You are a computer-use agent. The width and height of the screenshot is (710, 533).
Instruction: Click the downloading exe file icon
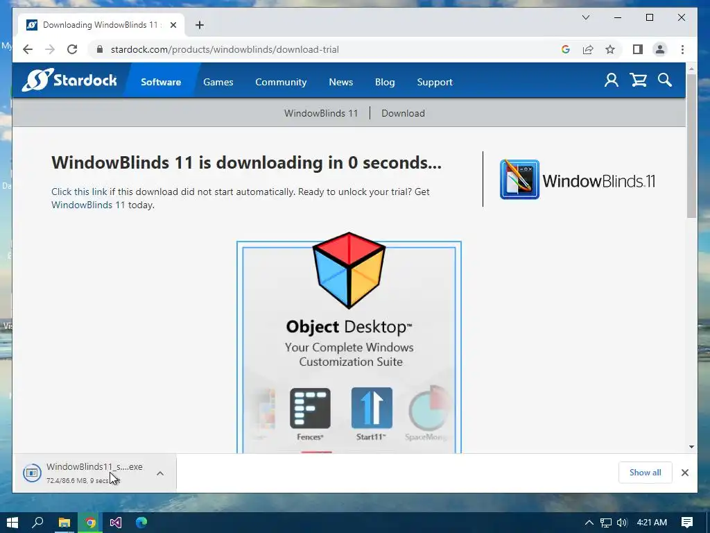point(32,473)
